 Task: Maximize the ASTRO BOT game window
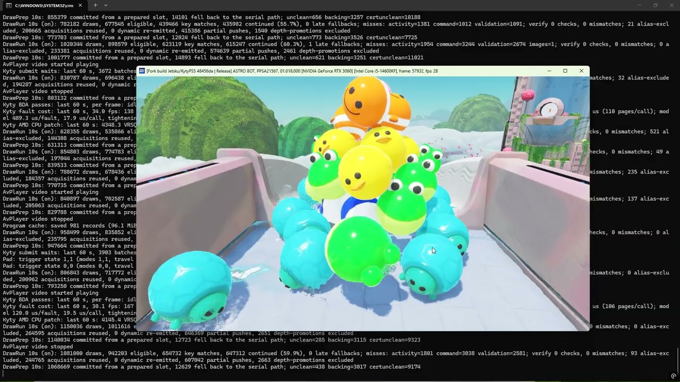(565, 71)
